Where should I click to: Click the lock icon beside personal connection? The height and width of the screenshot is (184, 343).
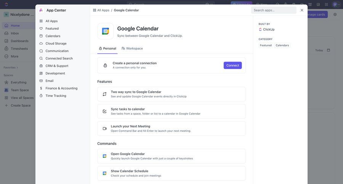pyautogui.click(x=105, y=65)
